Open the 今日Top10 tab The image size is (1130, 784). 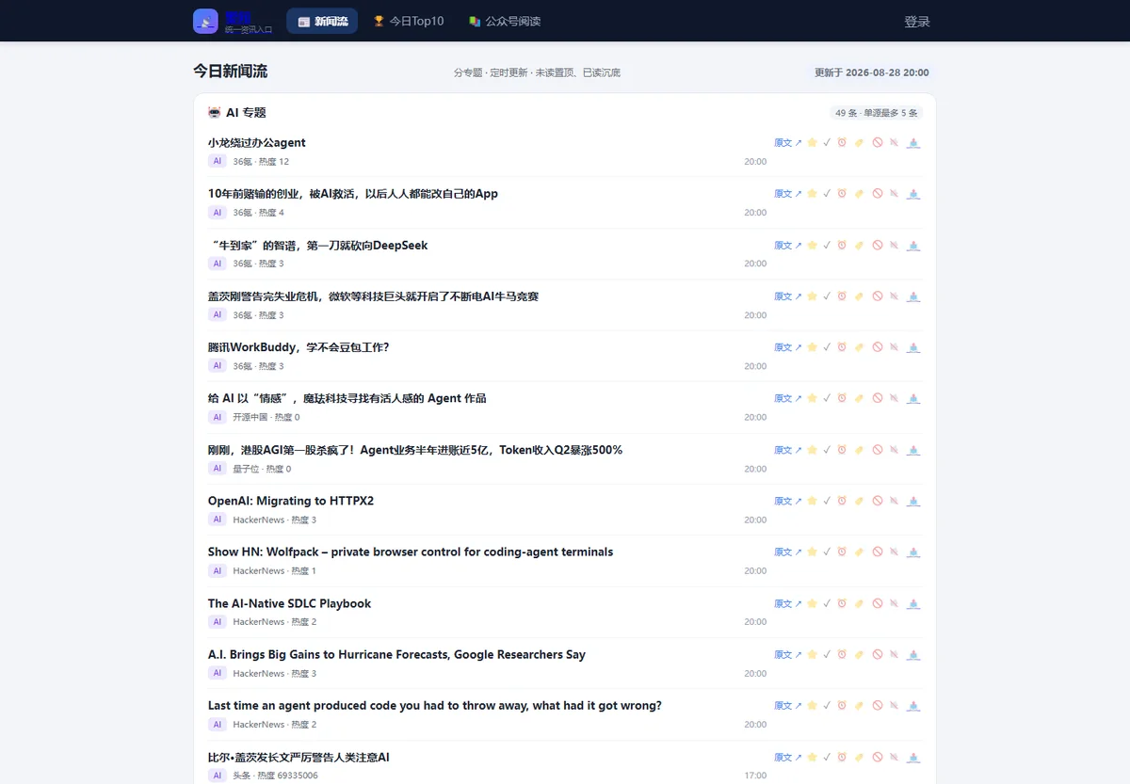point(408,21)
